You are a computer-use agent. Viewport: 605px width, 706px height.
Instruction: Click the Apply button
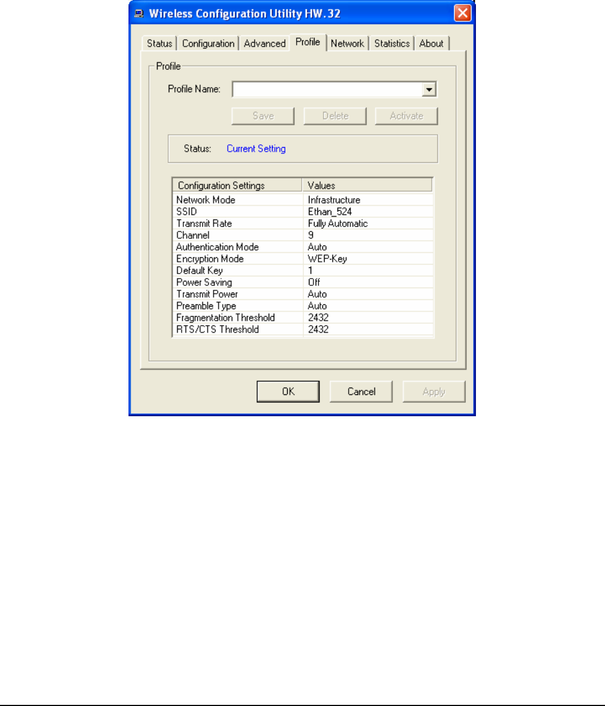434,392
